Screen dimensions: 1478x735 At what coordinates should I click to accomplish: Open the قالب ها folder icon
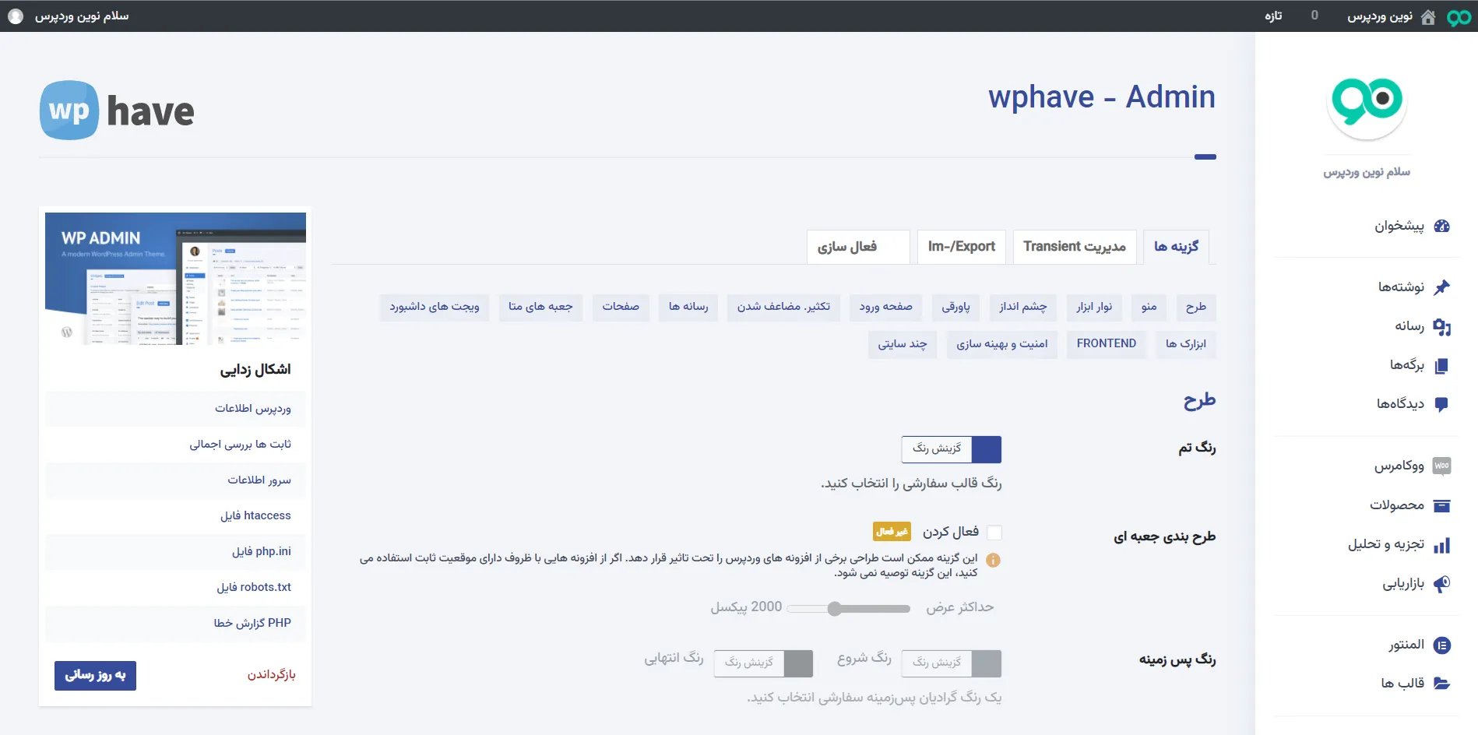[1441, 684]
